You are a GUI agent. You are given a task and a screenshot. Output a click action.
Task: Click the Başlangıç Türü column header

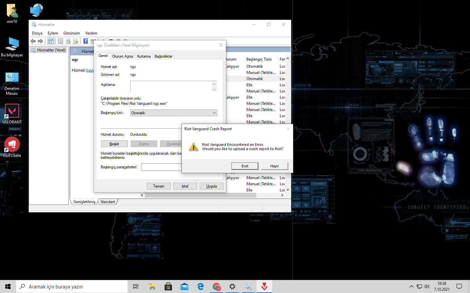[260, 59]
